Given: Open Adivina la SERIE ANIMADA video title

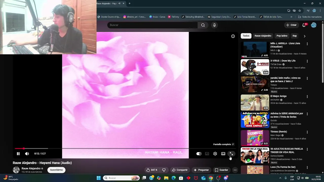Looking at the screenshot, I should [x=287, y=115].
